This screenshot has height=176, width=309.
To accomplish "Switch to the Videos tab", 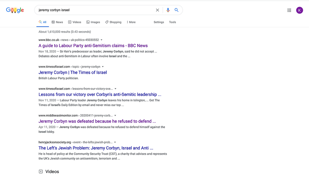I will click(74, 22).
